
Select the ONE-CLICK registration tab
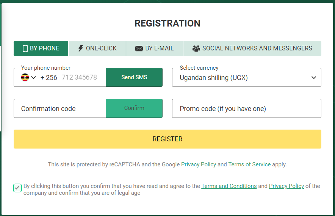coord(97,49)
